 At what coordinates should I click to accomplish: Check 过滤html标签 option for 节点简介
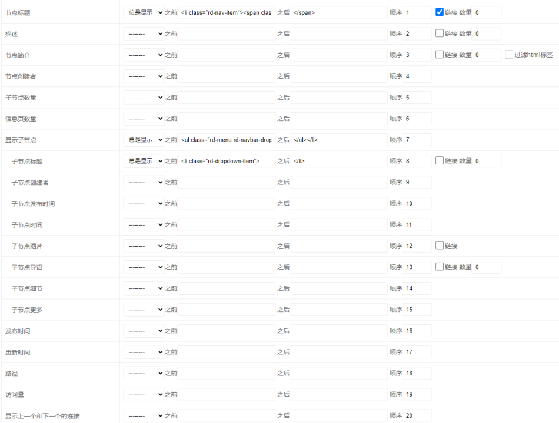509,55
